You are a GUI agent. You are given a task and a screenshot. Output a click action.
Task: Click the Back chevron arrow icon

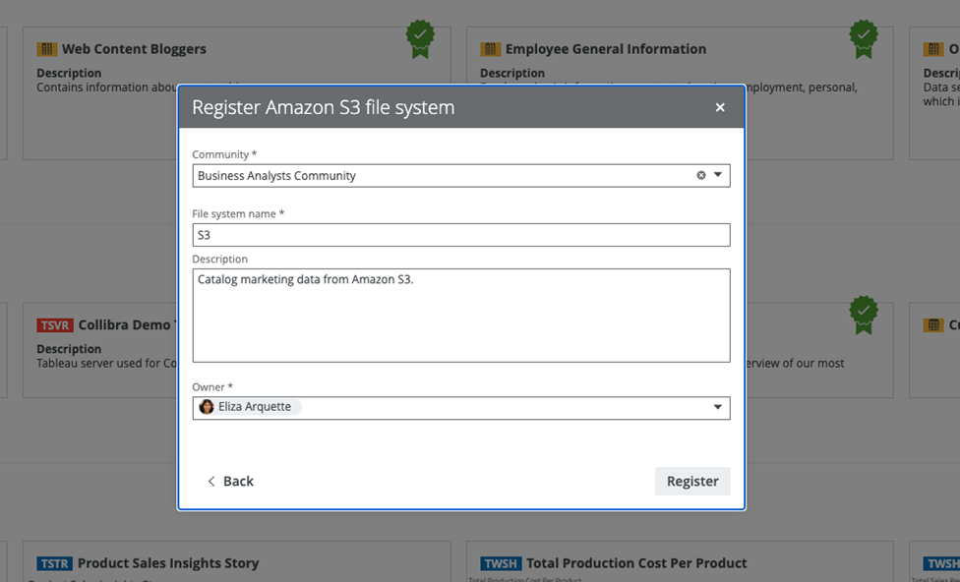point(210,481)
